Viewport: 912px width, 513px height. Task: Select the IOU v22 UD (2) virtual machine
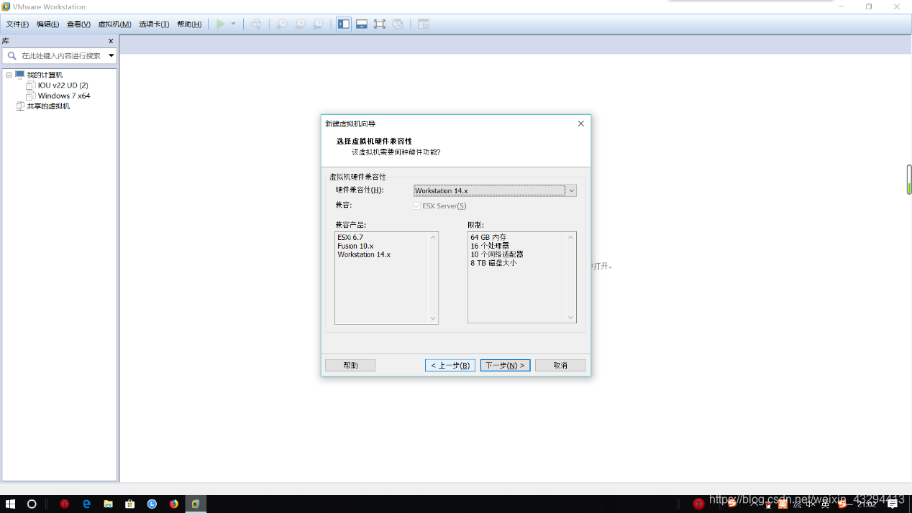[63, 85]
